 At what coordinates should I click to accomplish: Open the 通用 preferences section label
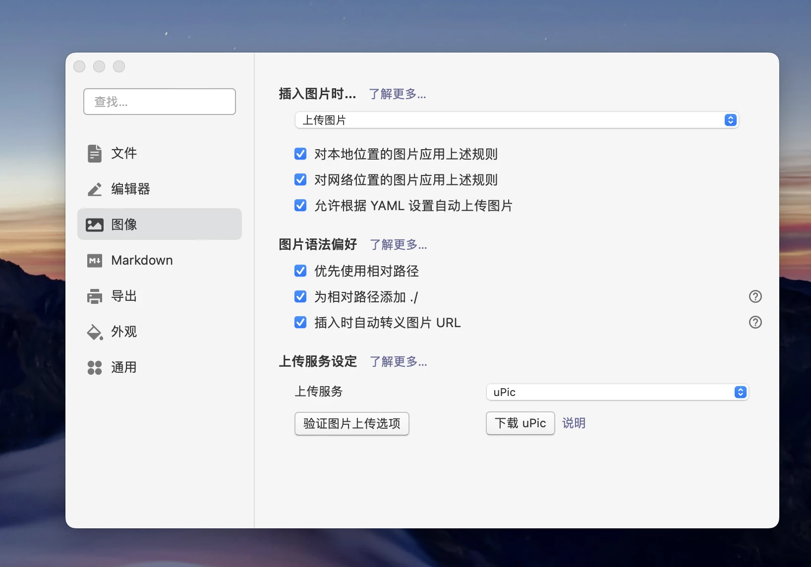(124, 367)
